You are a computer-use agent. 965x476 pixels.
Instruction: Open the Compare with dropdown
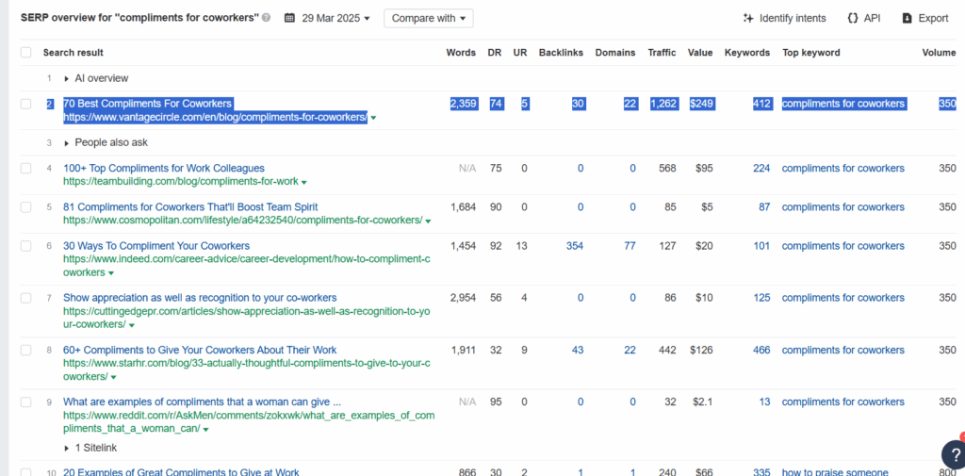[x=429, y=18]
